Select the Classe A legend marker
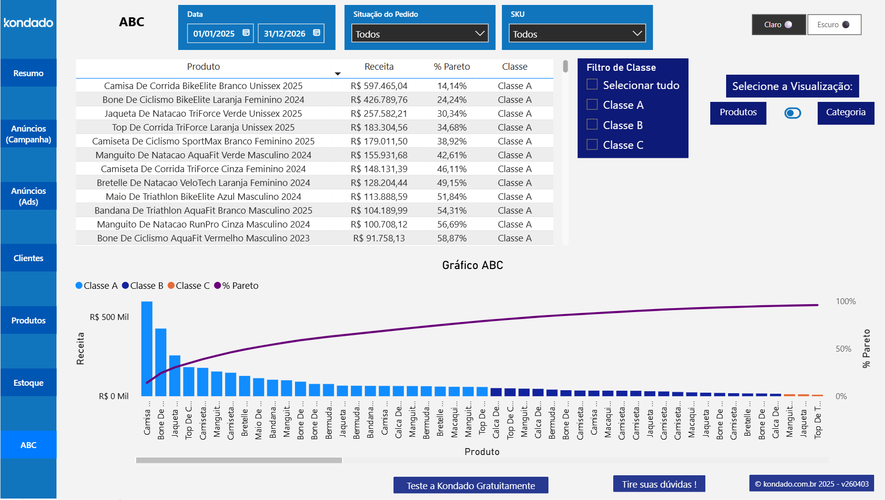 [x=78, y=285]
